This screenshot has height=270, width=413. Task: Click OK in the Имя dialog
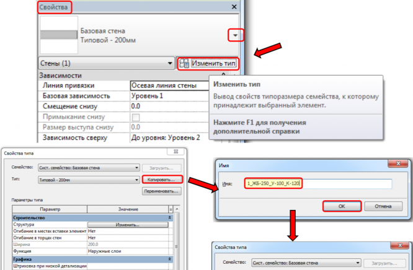tap(342, 206)
